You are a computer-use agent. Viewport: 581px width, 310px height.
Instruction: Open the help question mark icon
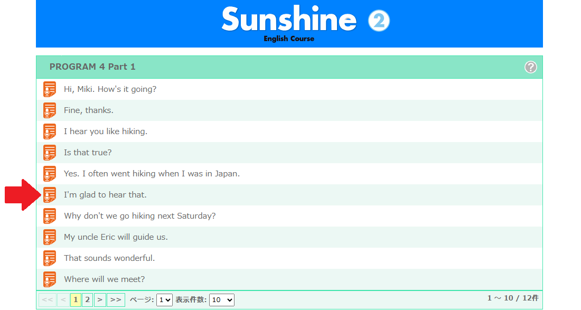(x=531, y=67)
